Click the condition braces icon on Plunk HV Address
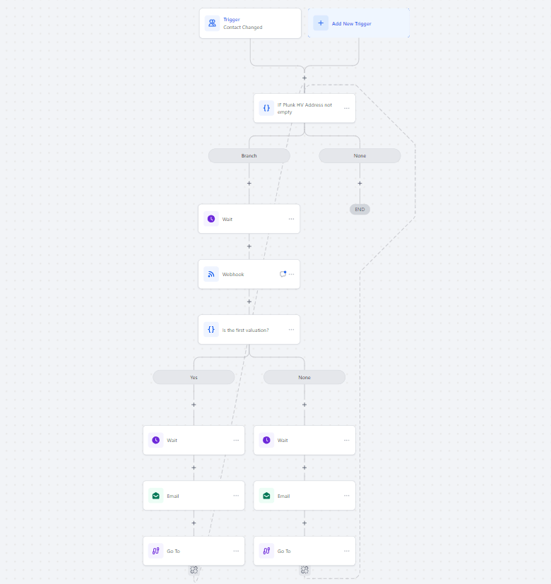 (x=266, y=108)
